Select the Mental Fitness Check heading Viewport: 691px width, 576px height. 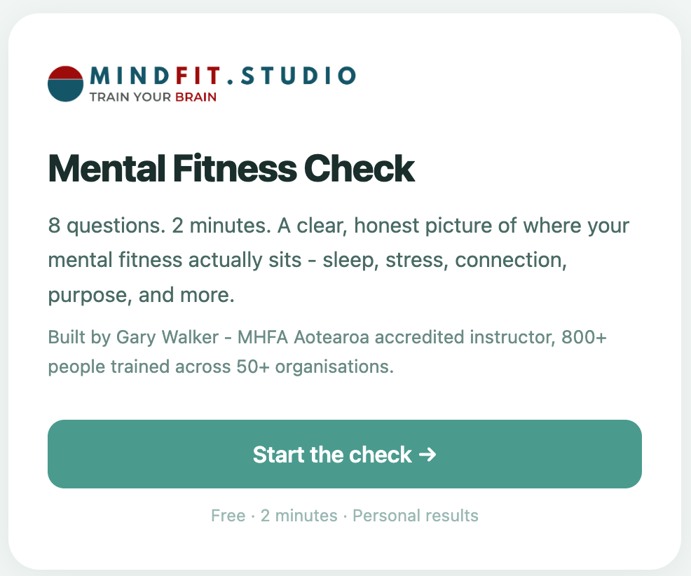231,168
